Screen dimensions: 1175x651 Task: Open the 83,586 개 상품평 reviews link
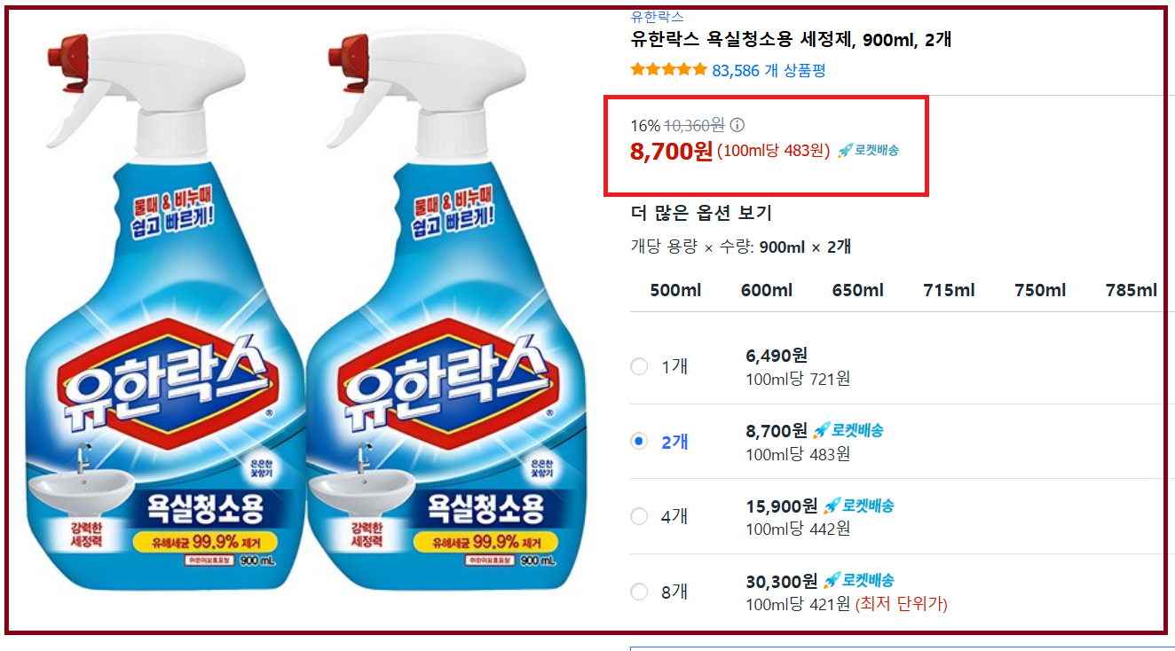point(769,70)
